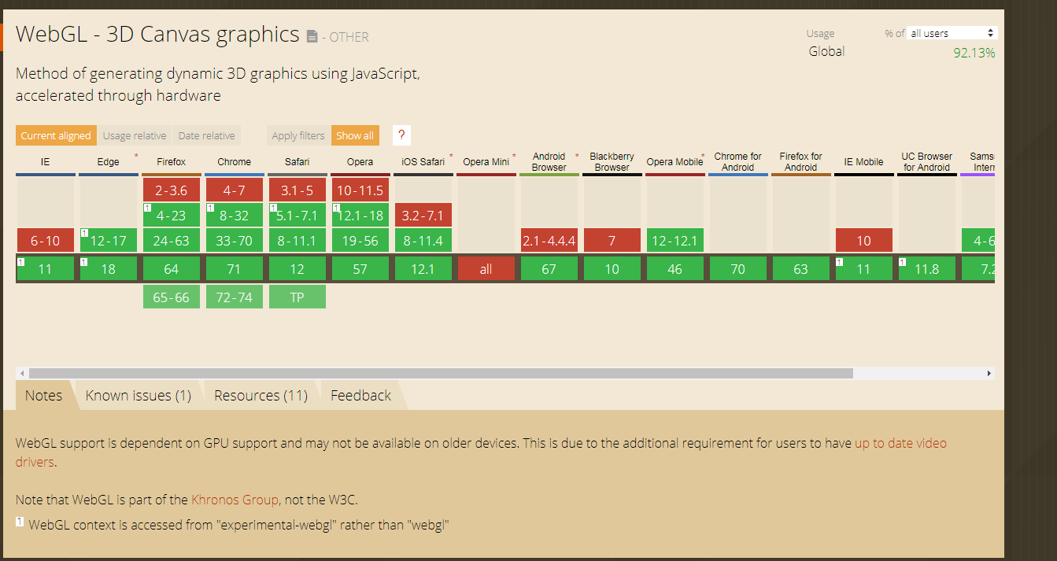Click the red asterisk beside the Firefox header
Screen dimensions: 1057x561
(x=136, y=154)
